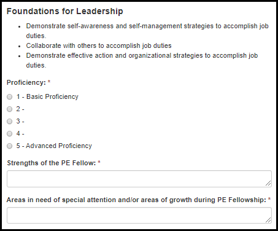Click the resize handle of the Strengths text box
The height and width of the screenshot is (231, 278).
click(x=268, y=183)
